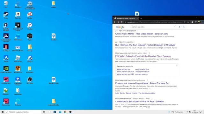This screenshot has height=114, width=204.
Task: Open 'Run Premiere Pro from Browser' ad link
Action: 145,45
